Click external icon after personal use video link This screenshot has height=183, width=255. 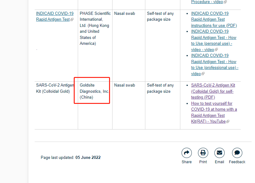tap(216, 50)
